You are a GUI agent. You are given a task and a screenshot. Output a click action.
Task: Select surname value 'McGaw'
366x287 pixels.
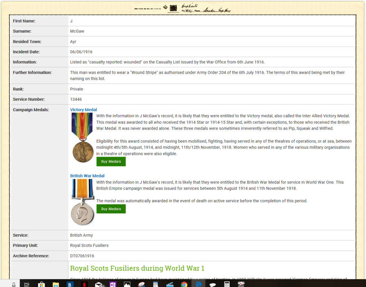(x=77, y=31)
